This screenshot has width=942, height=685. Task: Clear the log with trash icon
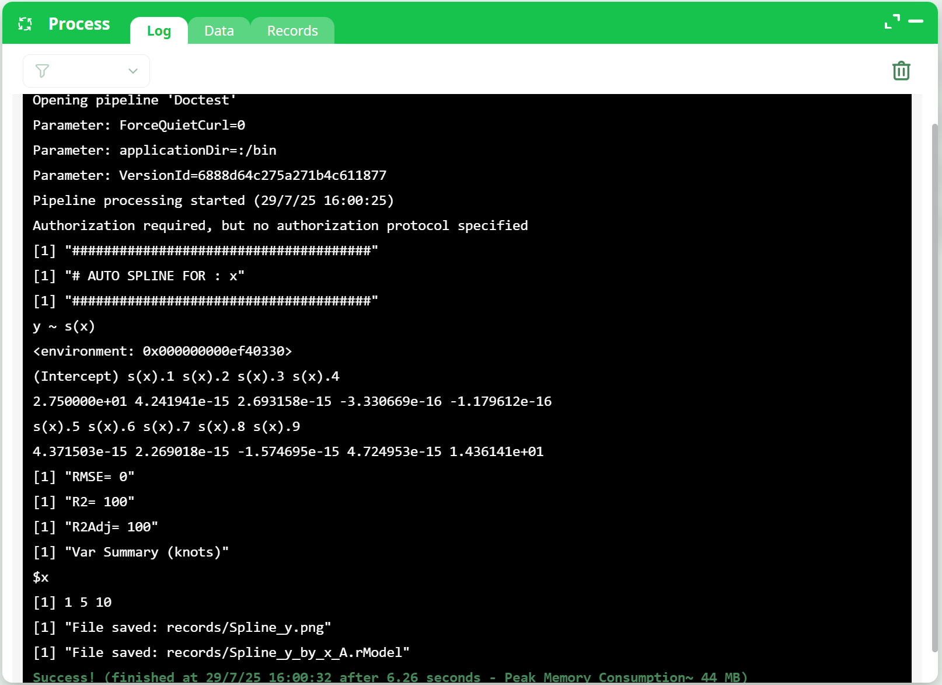point(901,71)
